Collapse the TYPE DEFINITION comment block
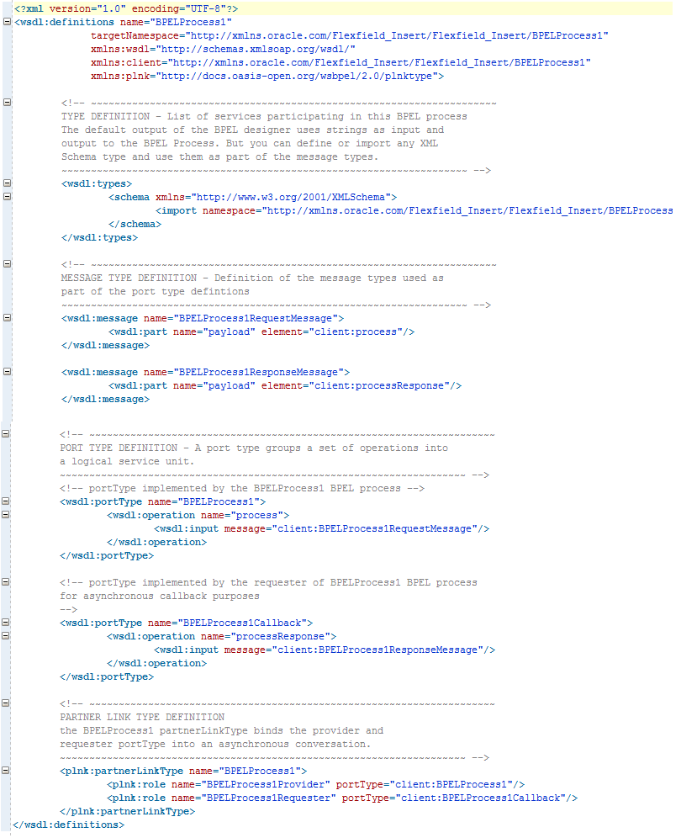 7,102
